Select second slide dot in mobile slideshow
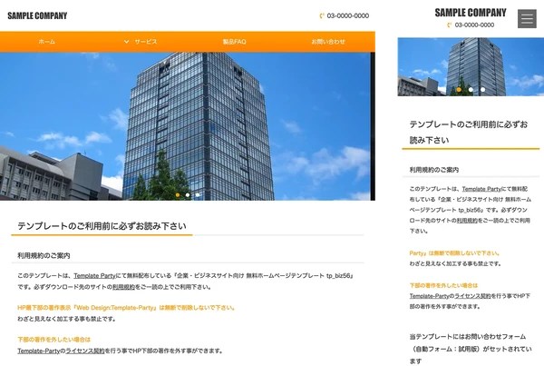 [x=471, y=90]
